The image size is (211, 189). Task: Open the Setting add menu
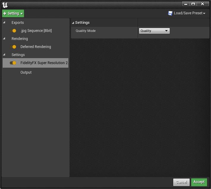[x=13, y=13]
